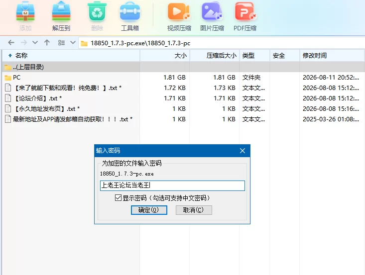Click the folder icon in address bar
This screenshot has height=275, width=365.
click(84, 43)
